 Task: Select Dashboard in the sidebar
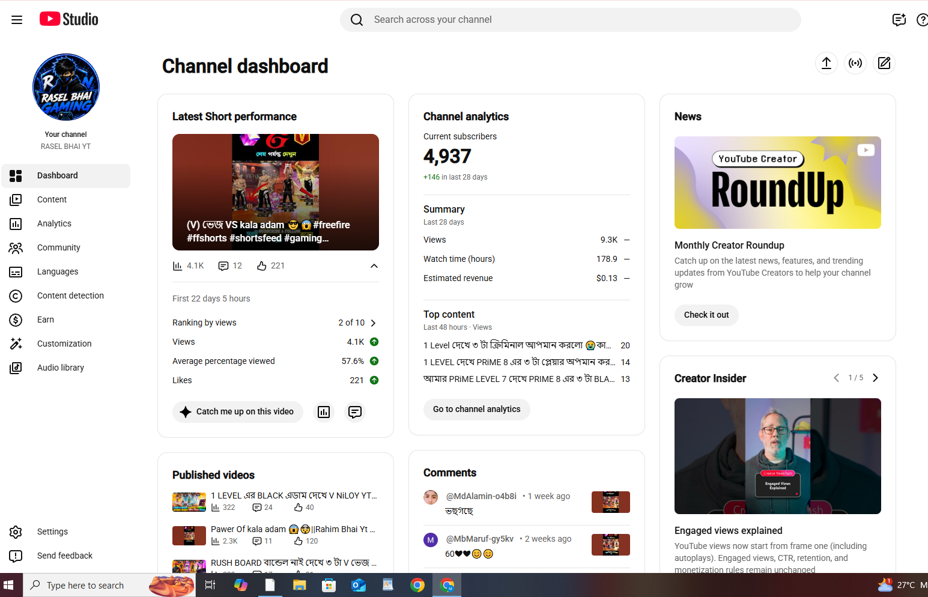coord(66,176)
